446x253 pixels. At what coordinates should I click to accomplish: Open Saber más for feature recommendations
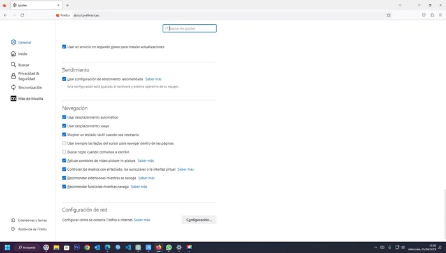click(x=139, y=187)
